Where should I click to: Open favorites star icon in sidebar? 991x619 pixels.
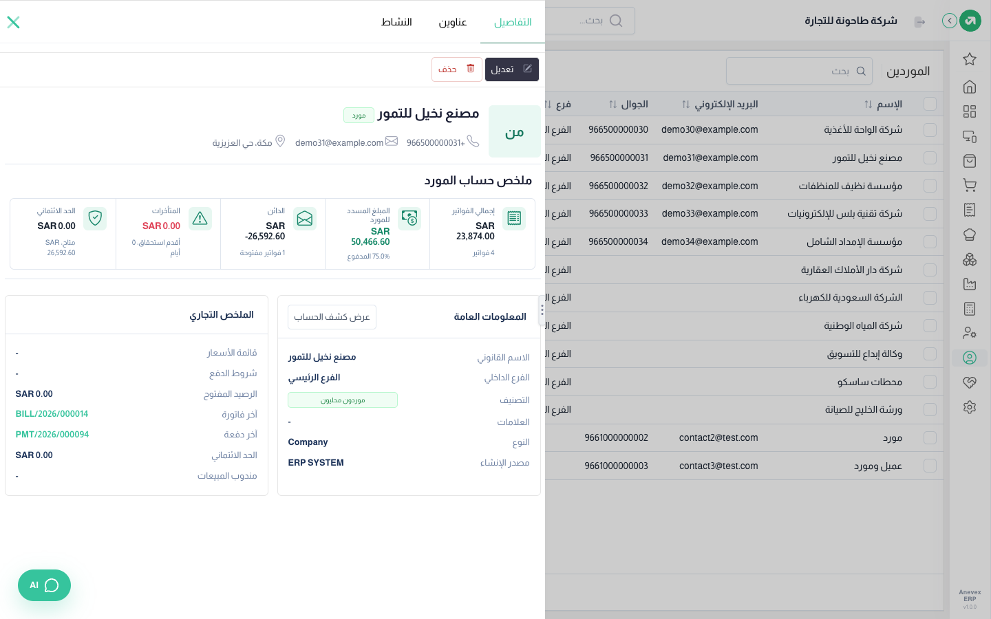[970, 59]
